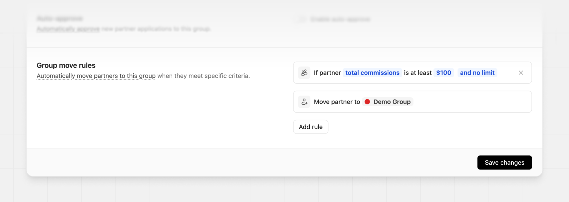
Task: Click the 'Group move rules' heading
Action: (x=66, y=65)
